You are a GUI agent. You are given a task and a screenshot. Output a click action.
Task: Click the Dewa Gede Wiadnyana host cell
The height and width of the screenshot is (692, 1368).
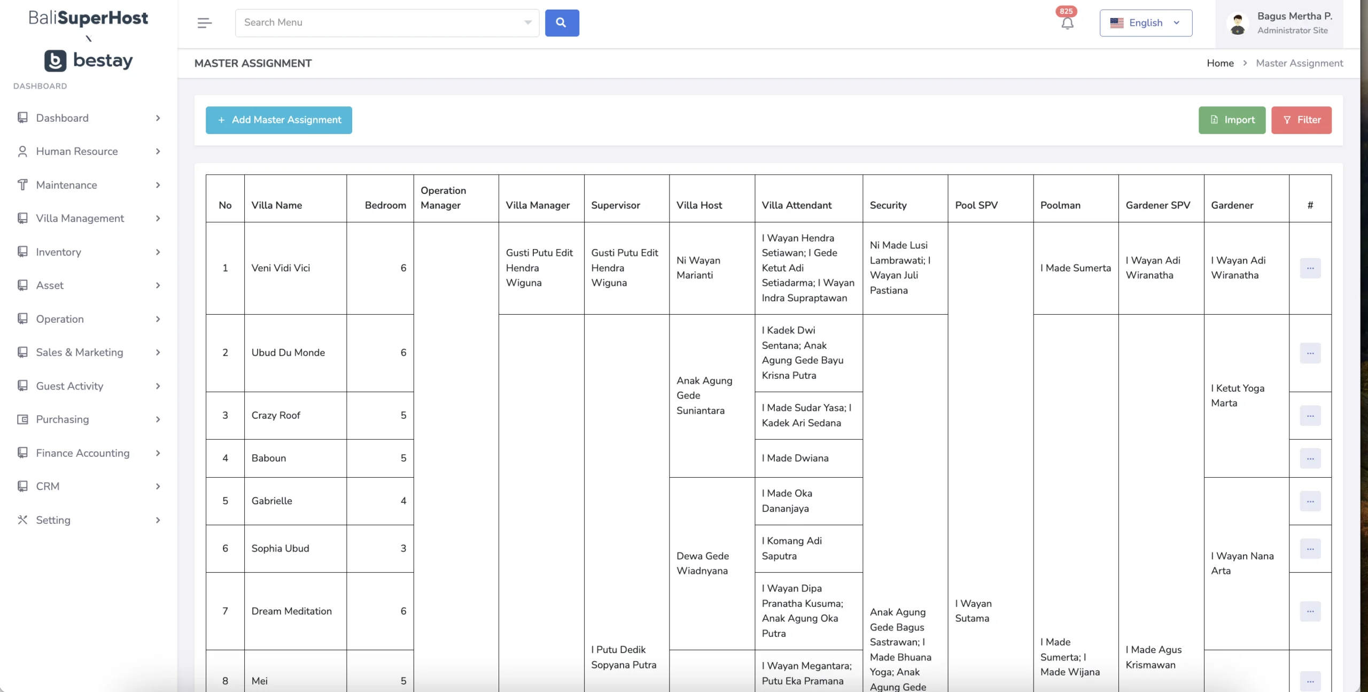[x=712, y=563]
